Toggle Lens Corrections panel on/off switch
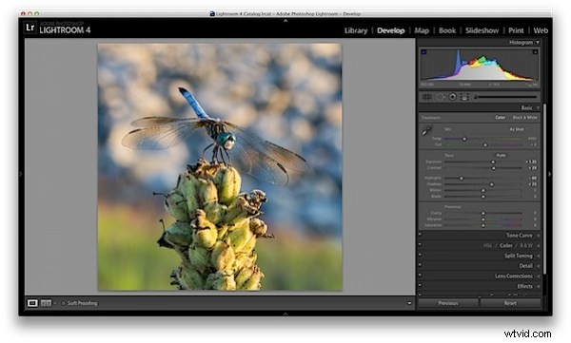This screenshot has width=571, height=343. 420,276
